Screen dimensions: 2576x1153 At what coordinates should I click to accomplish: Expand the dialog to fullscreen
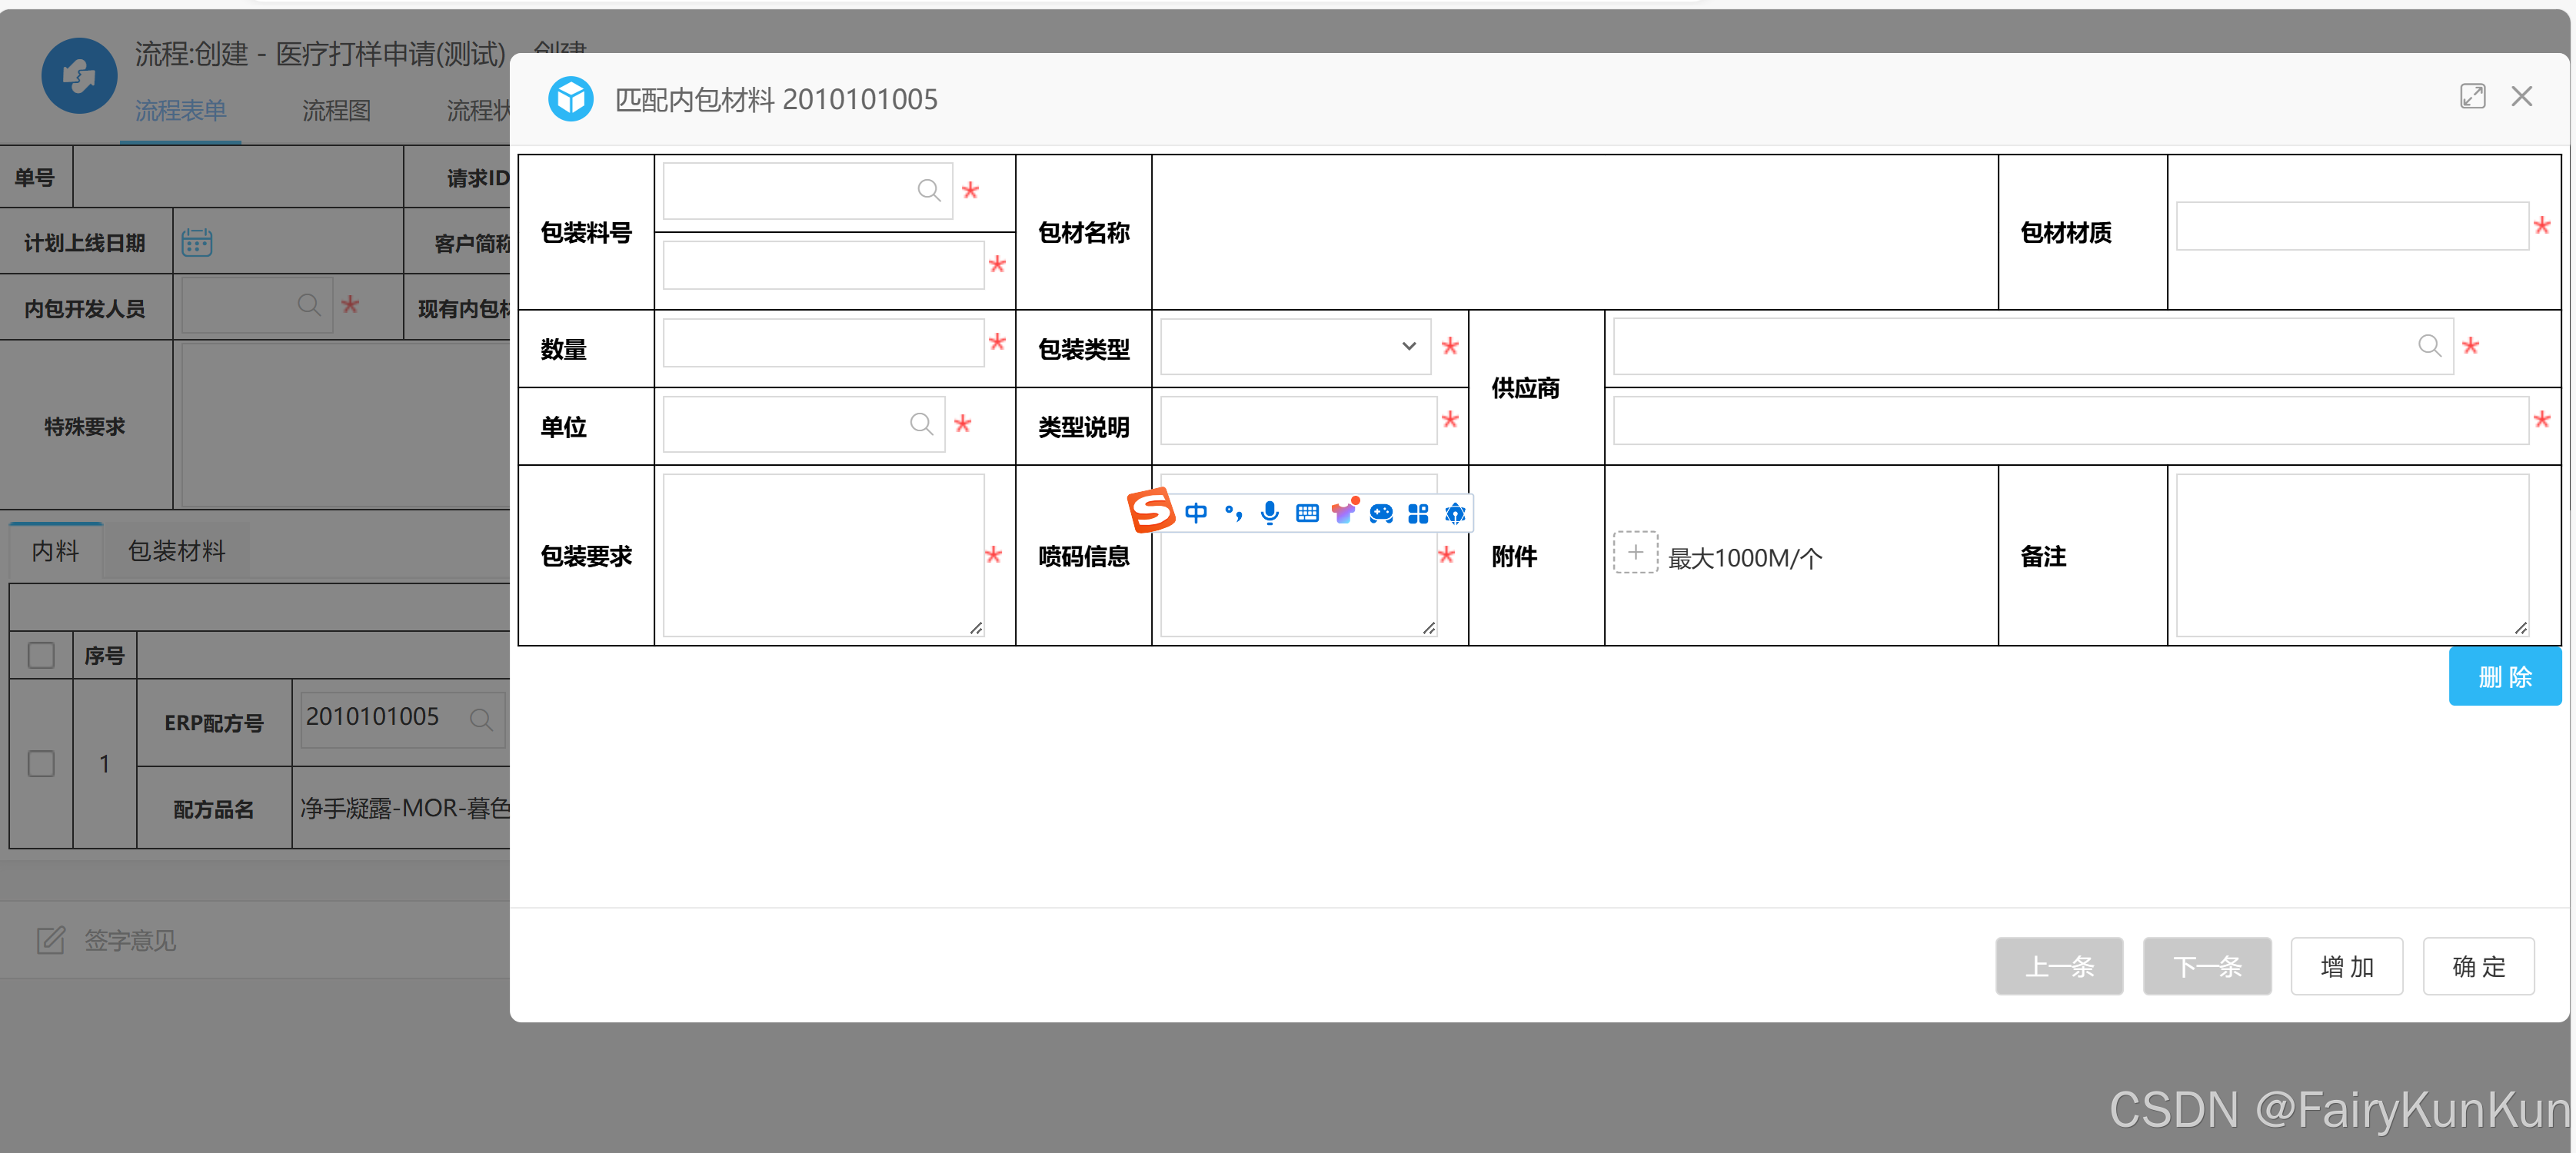(2472, 96)
